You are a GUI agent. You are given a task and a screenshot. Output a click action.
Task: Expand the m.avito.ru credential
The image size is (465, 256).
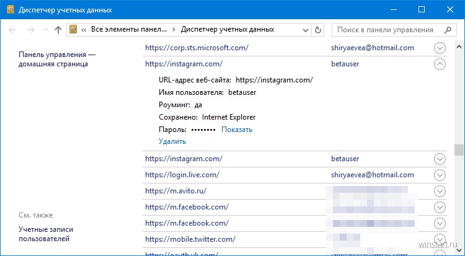[440, 191]
